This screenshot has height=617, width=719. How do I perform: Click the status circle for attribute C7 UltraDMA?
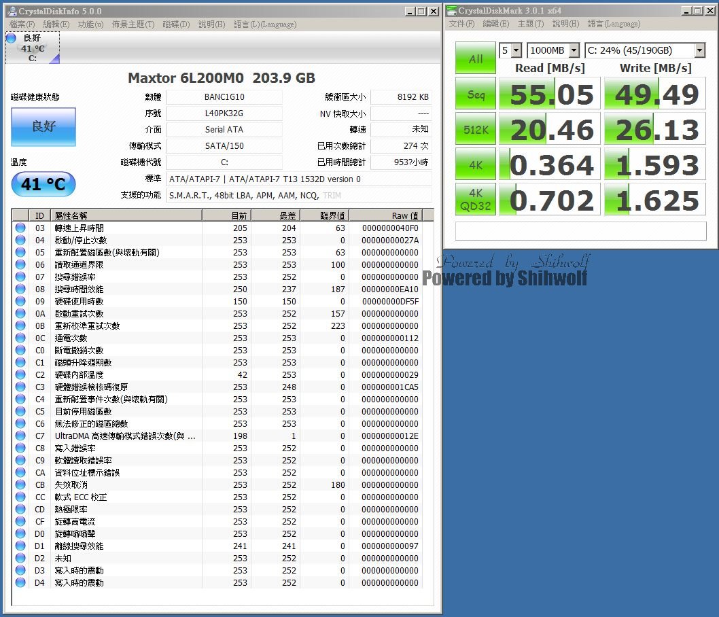(x=20, y=436)
